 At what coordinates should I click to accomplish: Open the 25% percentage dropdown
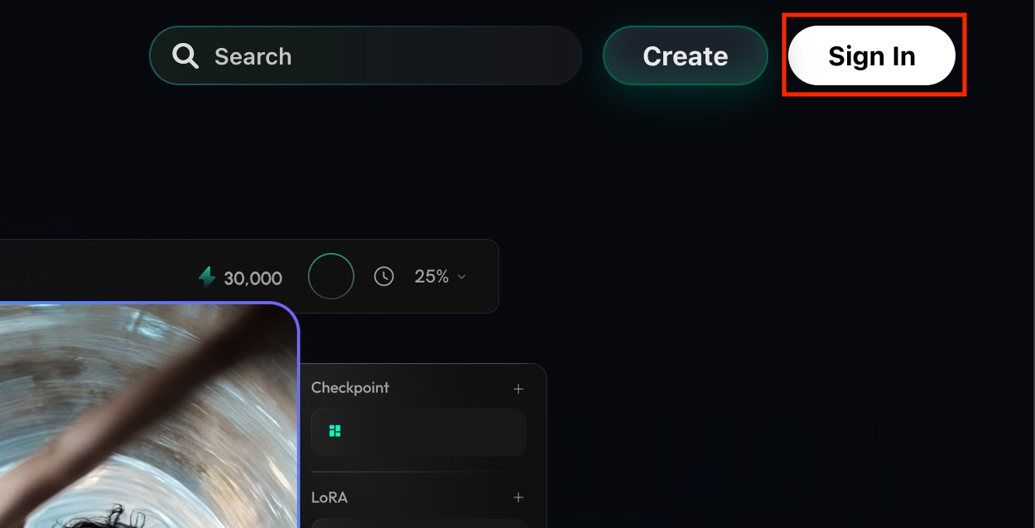tap(431, 276)
